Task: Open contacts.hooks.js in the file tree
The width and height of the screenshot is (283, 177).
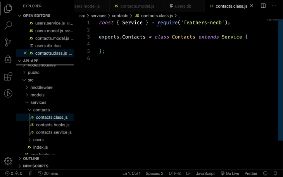Action: pyautogui.click(x=52, y=125)
